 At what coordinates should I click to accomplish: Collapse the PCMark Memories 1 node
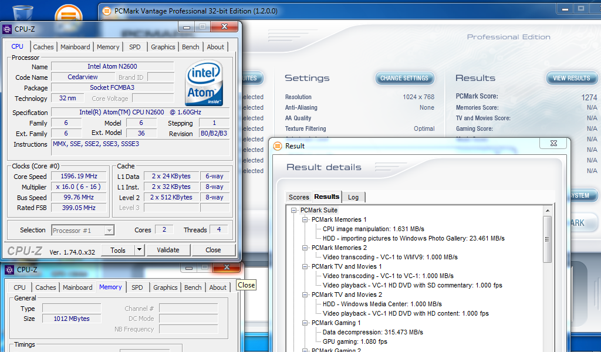tap(305, 219)
